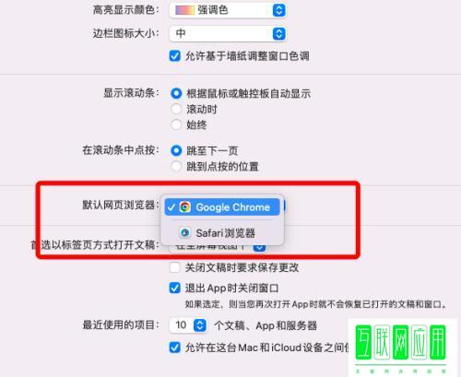Viewport: 461px width, 377px height.
Task: Open the highlight color dropdown arrows
Action: point(278,10)
